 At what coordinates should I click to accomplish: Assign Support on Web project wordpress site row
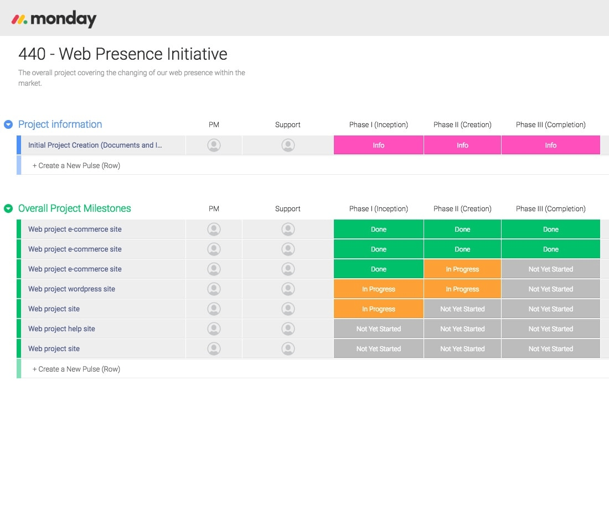click(288, 289)
